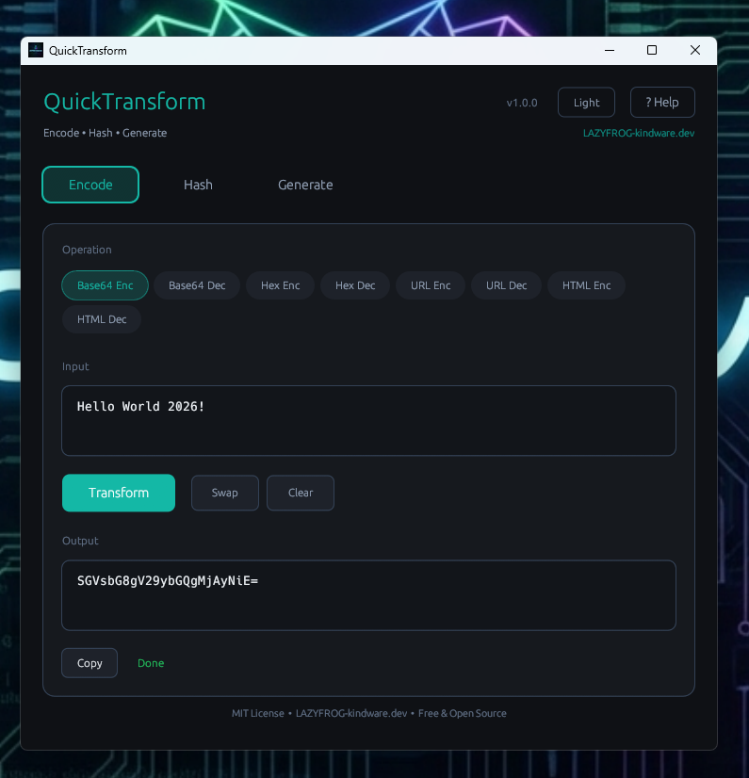Close the QuickTransform window
This screenshot has width=749, height=778.
[x=695, y=50]
